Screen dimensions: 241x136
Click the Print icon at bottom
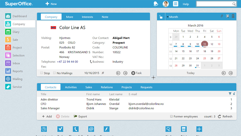tap(184, 129)
